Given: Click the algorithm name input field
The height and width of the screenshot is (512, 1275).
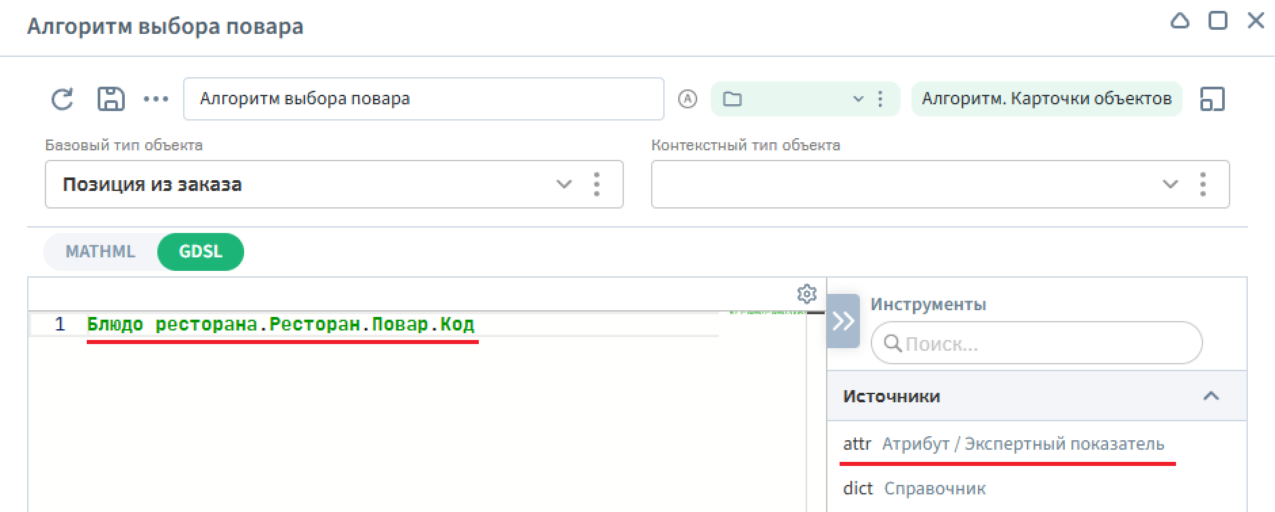Looking at the screenshot, I should (423, 99).
